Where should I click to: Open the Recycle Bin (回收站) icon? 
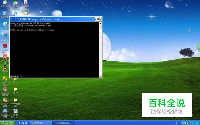[5, 26]
